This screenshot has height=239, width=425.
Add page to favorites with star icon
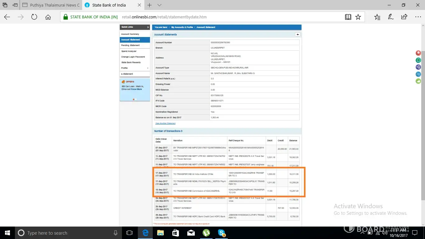(358, 17)
